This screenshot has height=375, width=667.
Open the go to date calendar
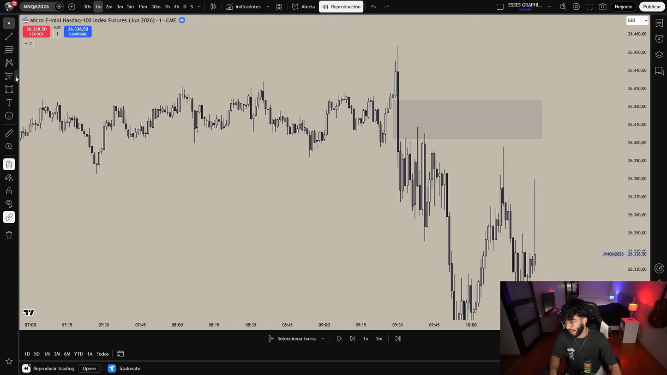tap(120, 354)
